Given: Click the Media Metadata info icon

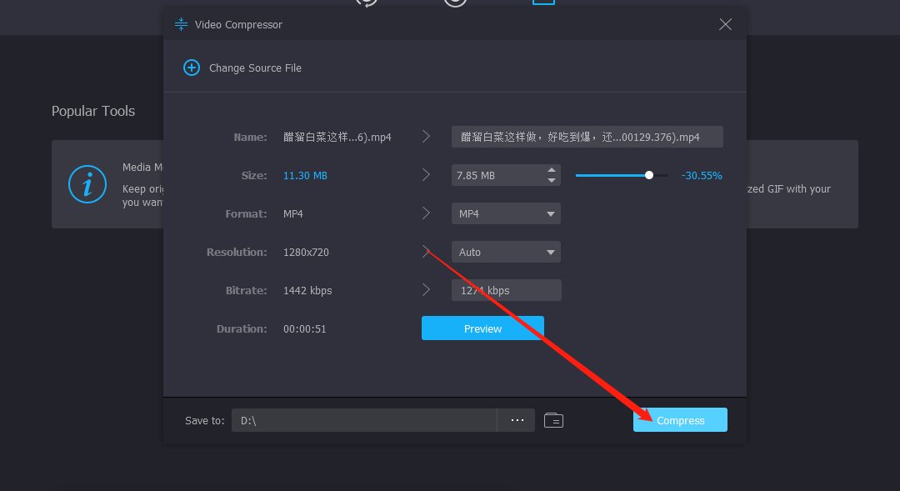Looking at the screenshot, I should (87, 184).
